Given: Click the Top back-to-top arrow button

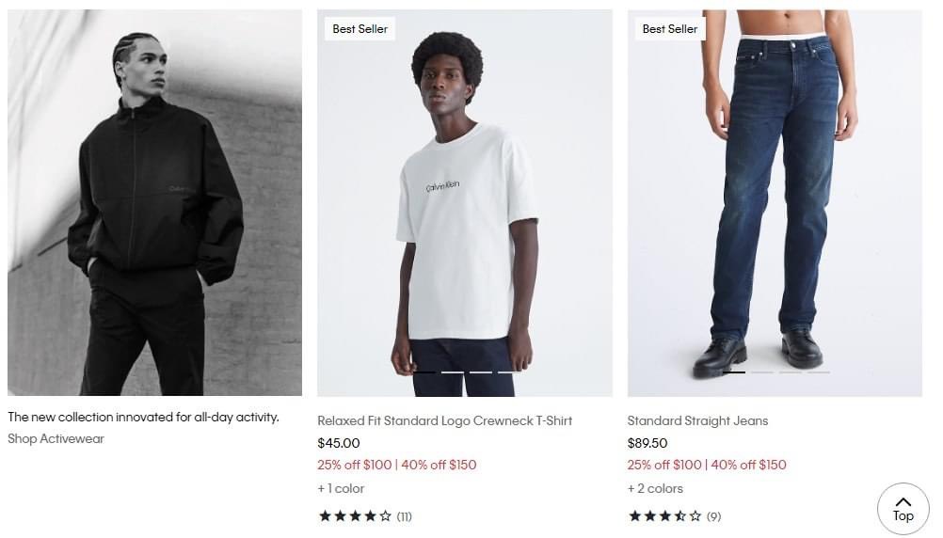Looking at the screenshot, I should click(x=903, y=509).
